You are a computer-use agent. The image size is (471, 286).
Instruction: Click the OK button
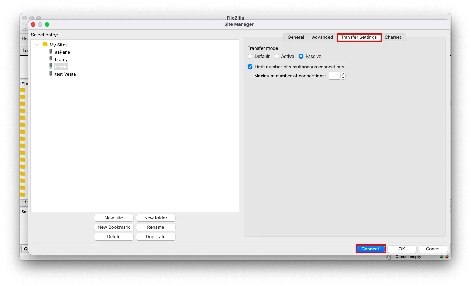coord(402,249)
